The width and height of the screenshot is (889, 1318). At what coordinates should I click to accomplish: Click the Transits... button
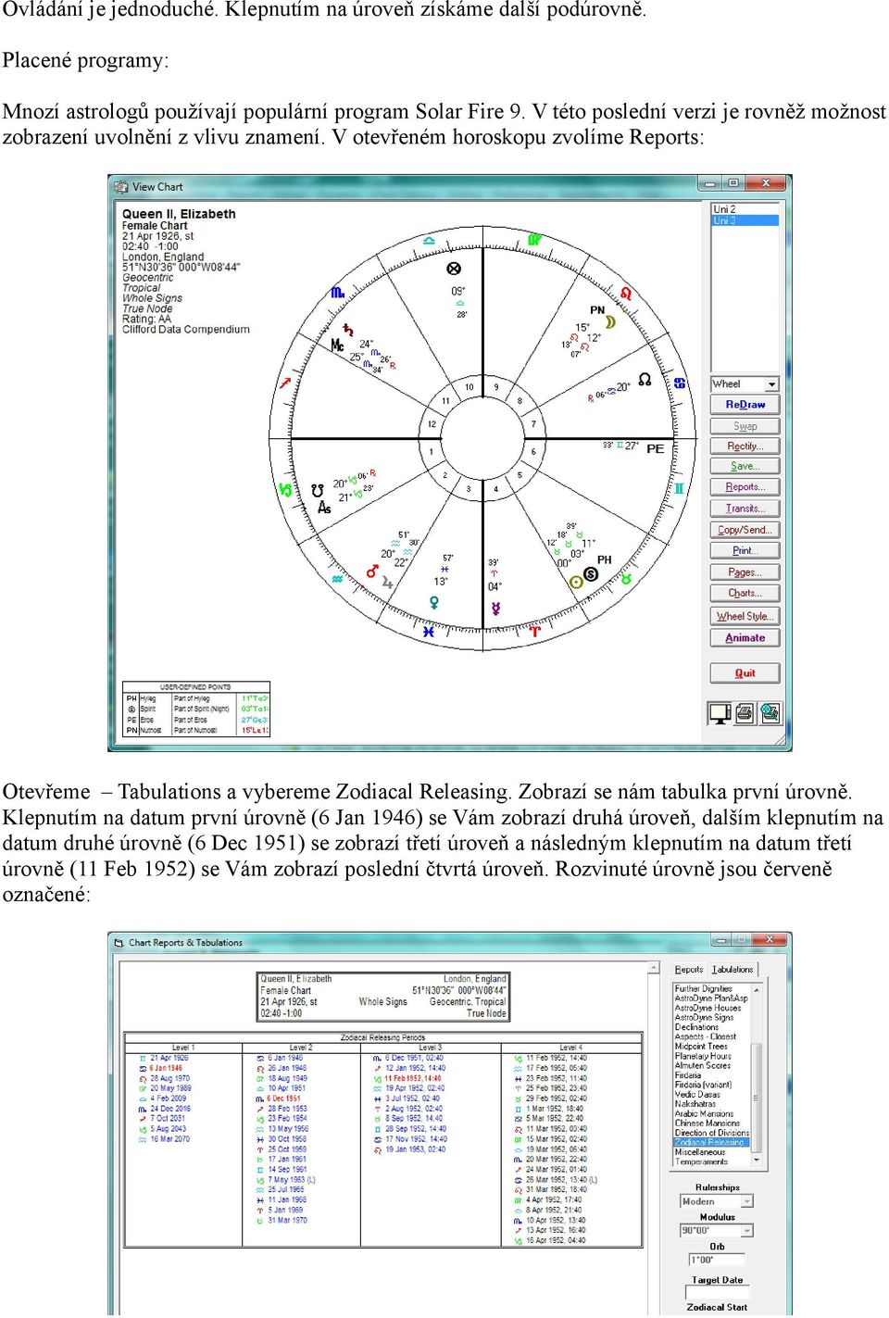pos(745,508)
